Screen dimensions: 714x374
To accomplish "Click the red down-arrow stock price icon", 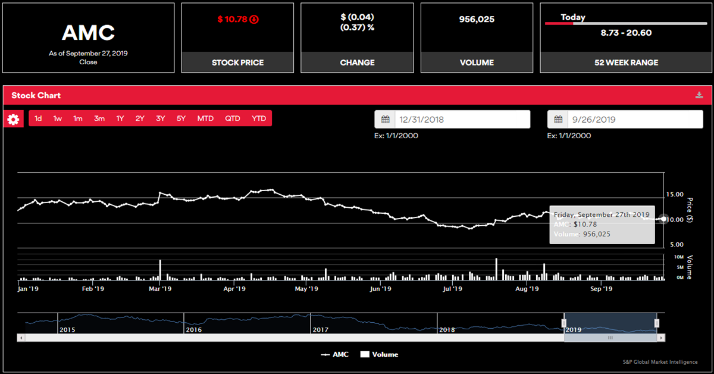I will click(255, 20).
